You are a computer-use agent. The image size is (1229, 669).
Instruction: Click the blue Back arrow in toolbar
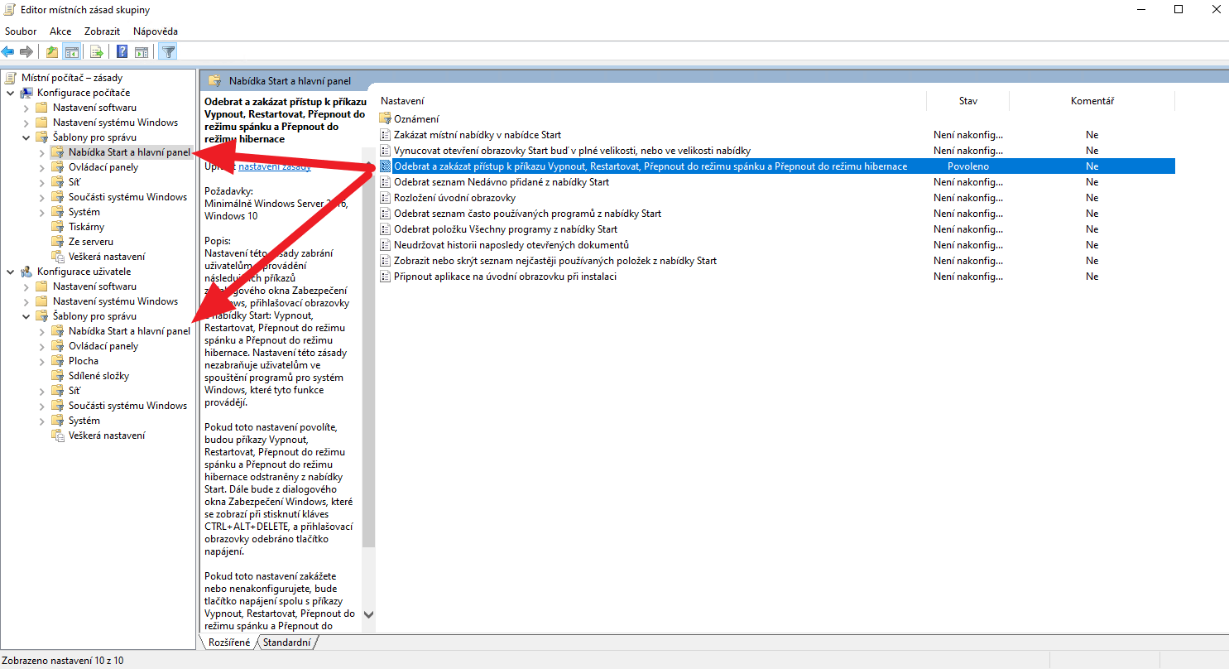(x=8, y=52)
